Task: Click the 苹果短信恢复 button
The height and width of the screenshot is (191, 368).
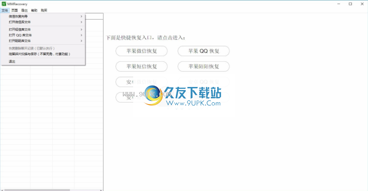Action: point(142,66)
